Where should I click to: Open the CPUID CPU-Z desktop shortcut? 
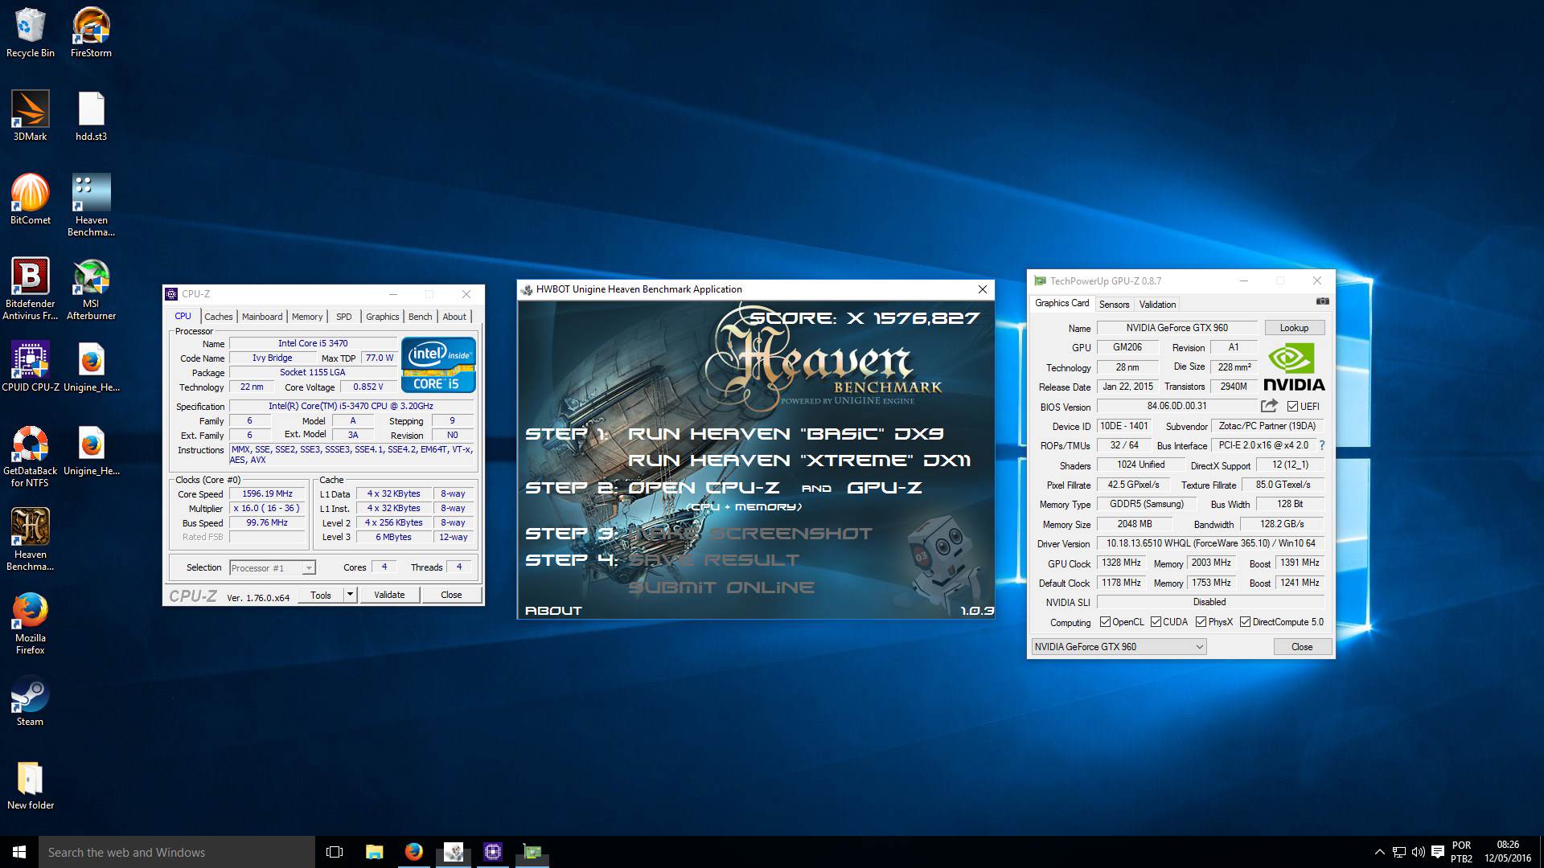(31, 367)
